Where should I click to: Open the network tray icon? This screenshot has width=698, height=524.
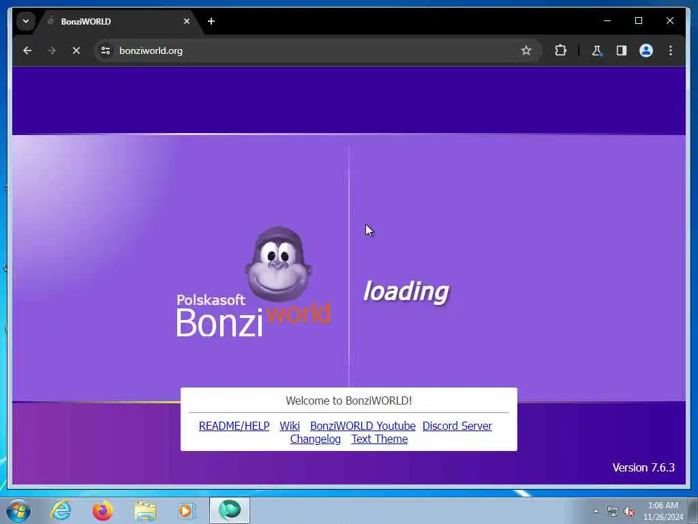pos(613,512)
